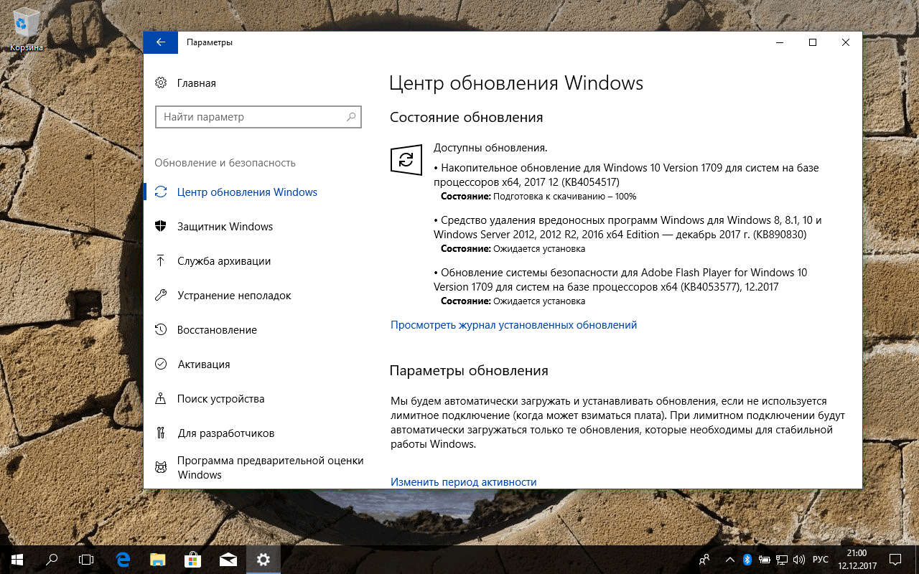Image resolution: width=919 pixels, height=574 pixels.
Task: Open Просмотреть журнал установленных обновлений
Action: click(x=513, y=324)
